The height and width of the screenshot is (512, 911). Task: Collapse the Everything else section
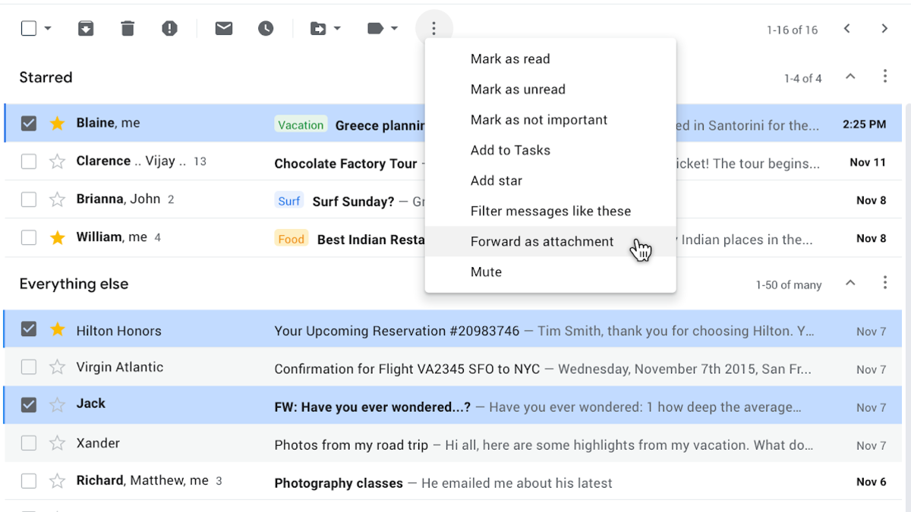click(850, 283)
